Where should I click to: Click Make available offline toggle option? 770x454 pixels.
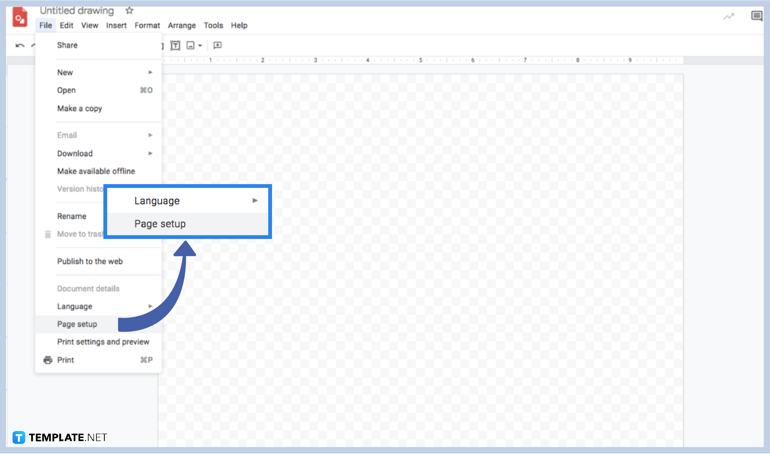pyautogui.click(x=96, y=171)
